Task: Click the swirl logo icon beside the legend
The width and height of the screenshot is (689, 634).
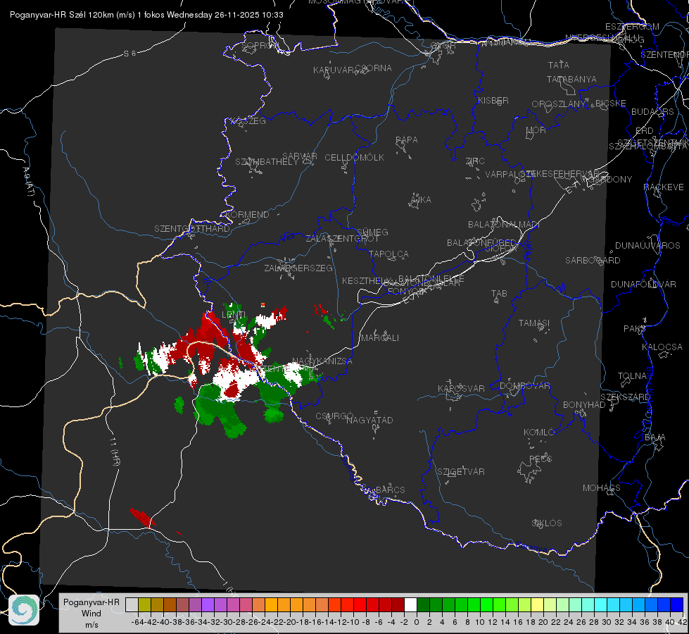Action: (x=24, y=610)
